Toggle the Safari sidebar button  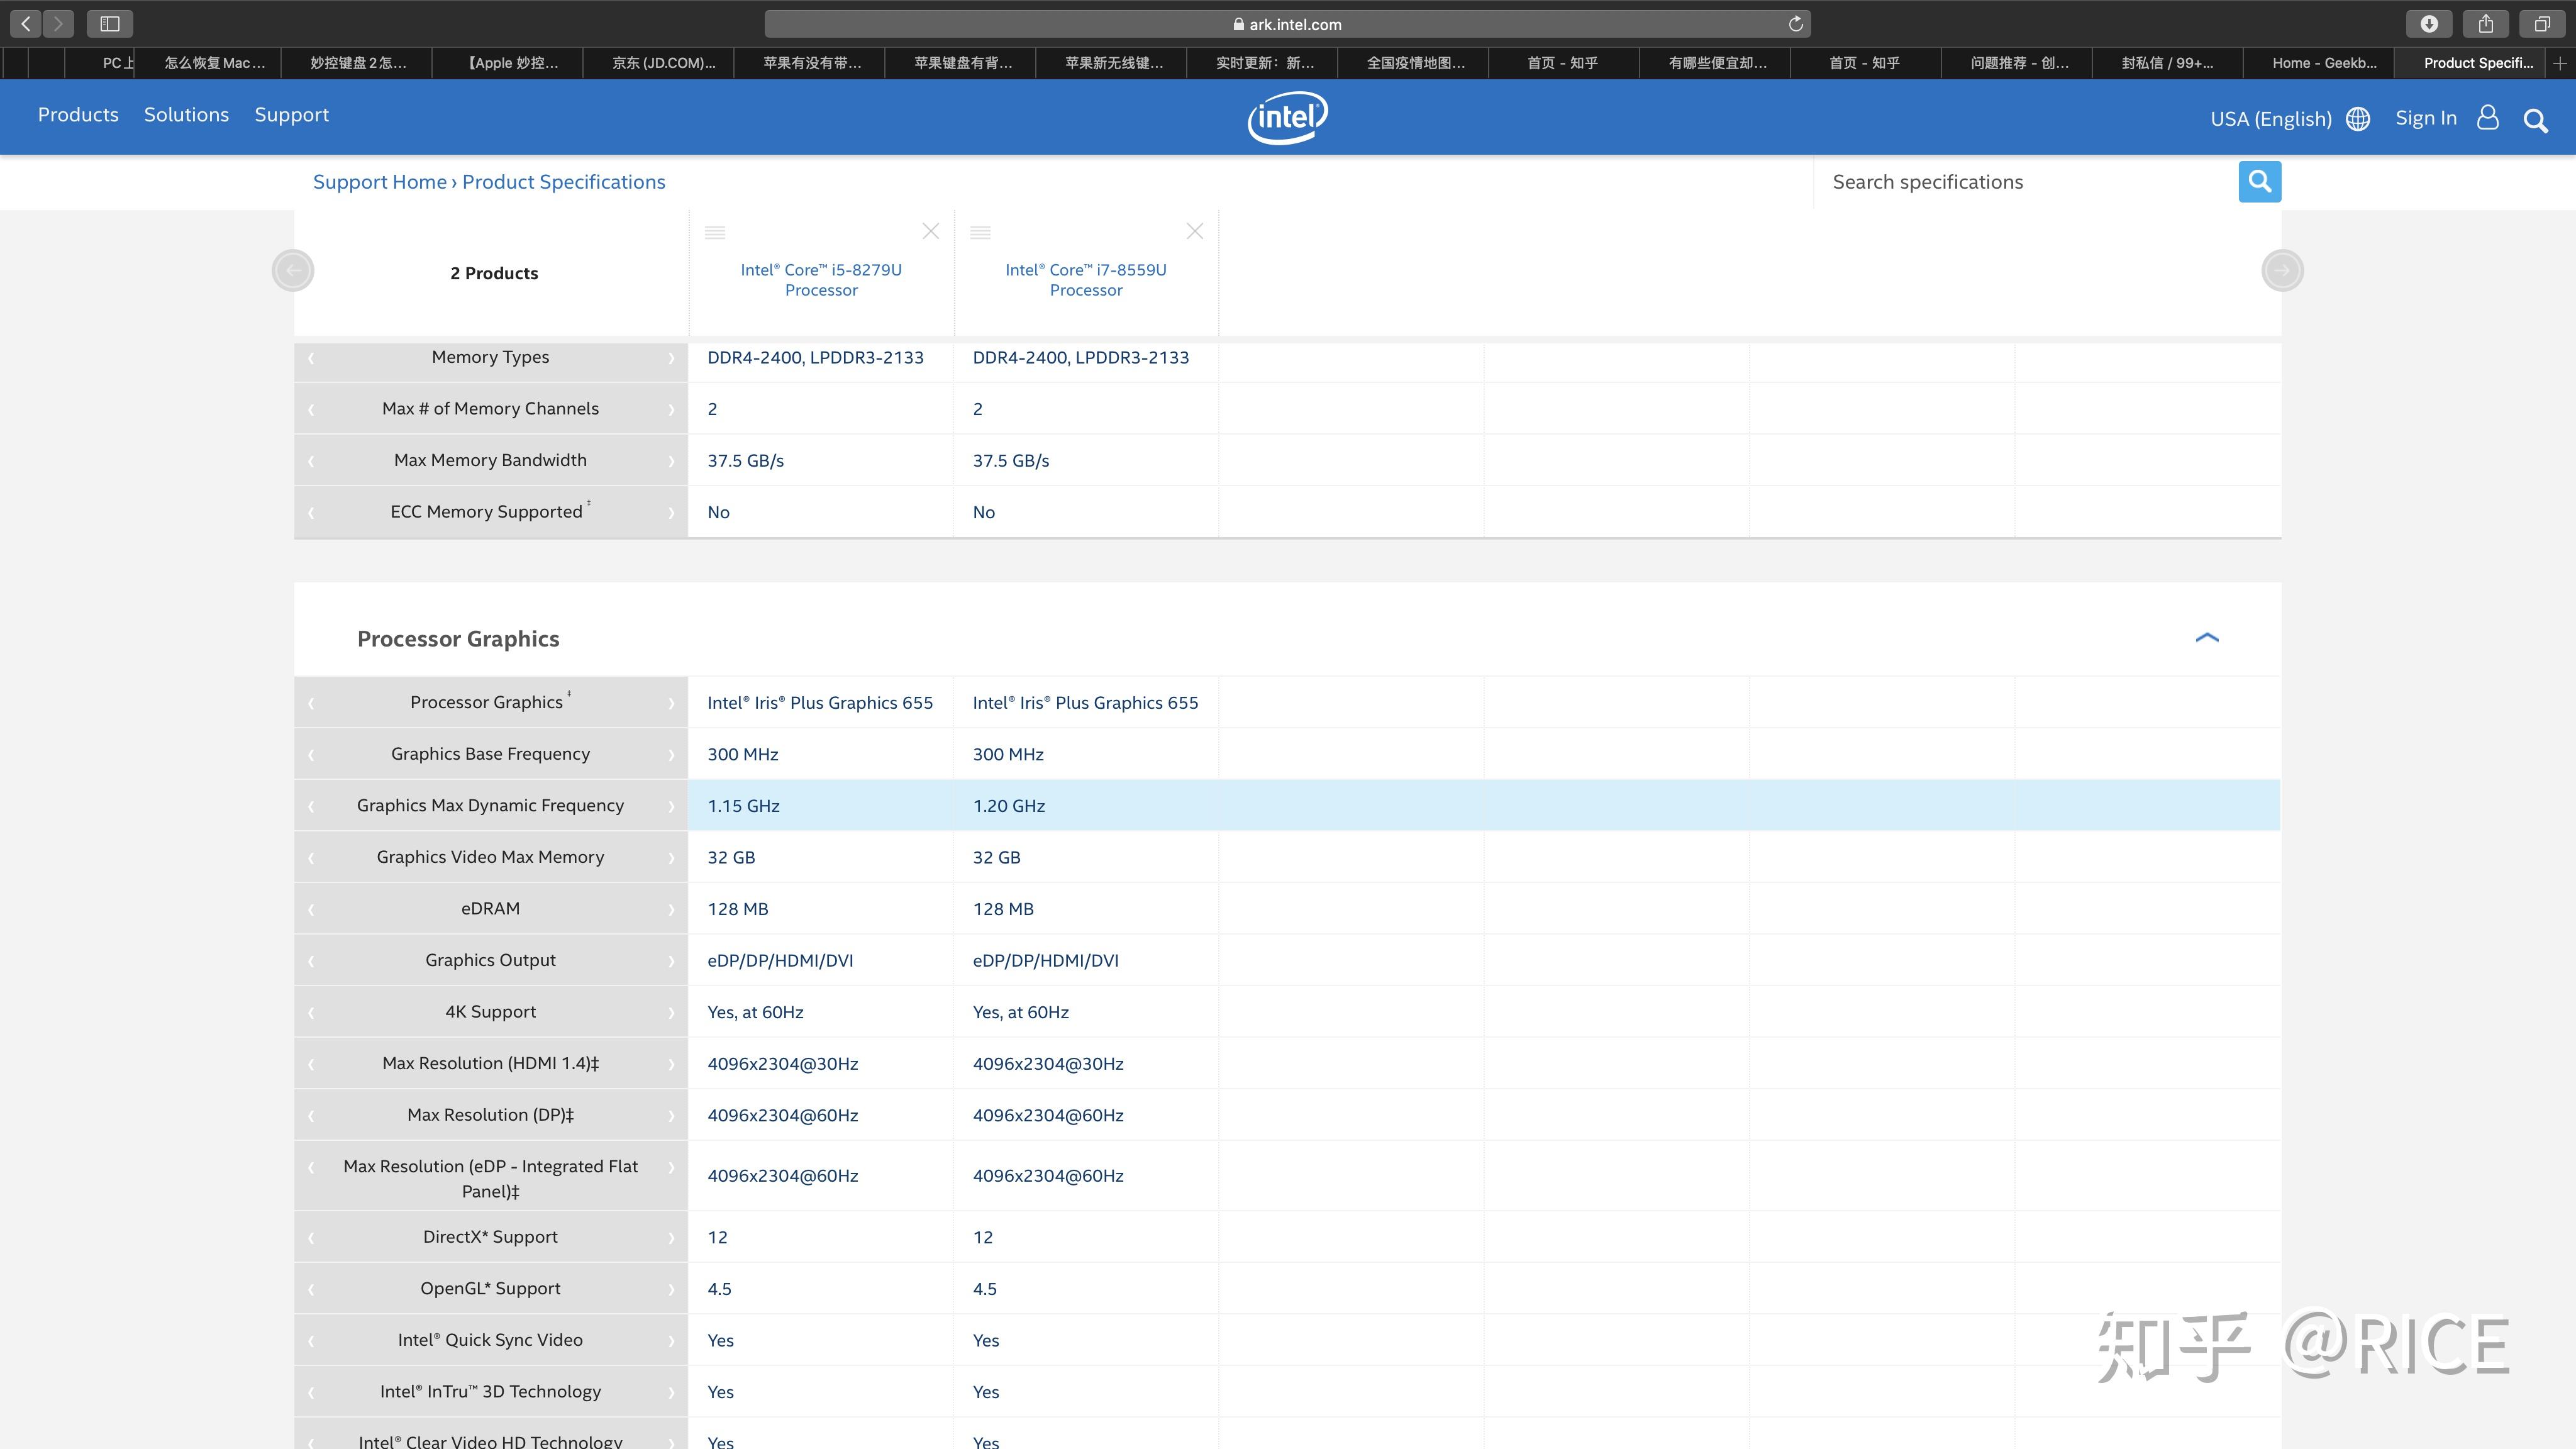110,23
